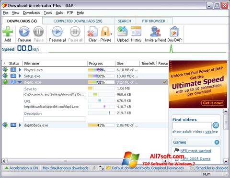Select yes for show adult video
Viewport: 230px width, 178px height.
[x=208, y=132]
